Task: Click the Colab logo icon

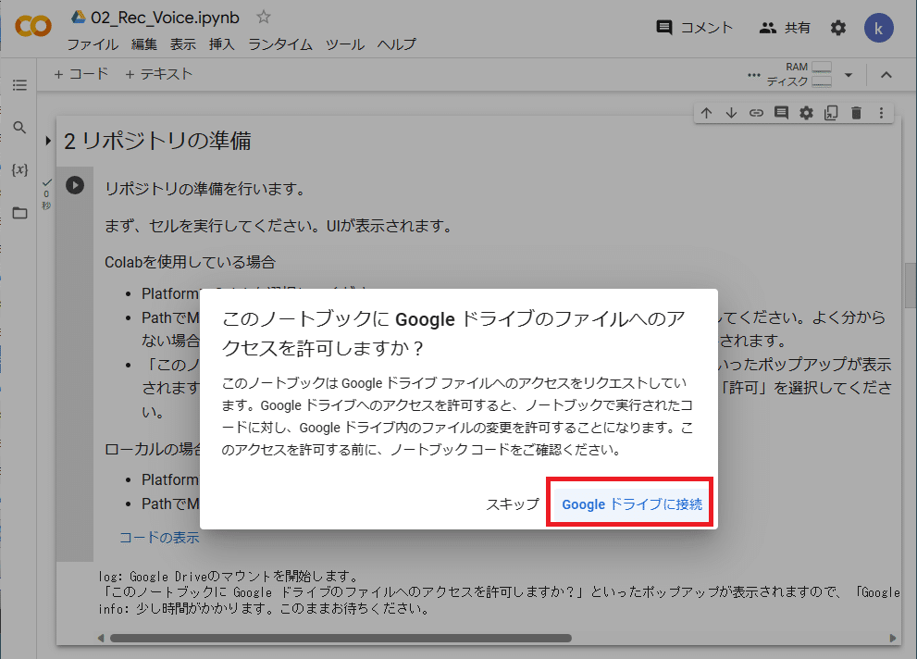Action: [x=33, y=27]
